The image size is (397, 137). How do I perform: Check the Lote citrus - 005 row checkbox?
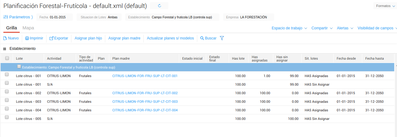tap(7, 117)
